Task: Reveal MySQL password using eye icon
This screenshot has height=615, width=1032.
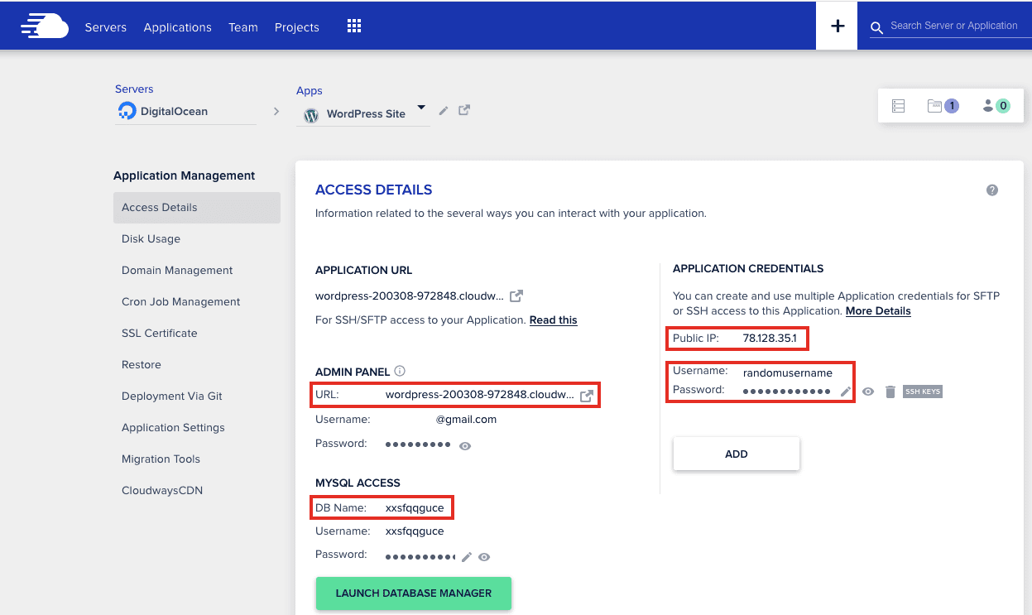Action: click(484, 557)
